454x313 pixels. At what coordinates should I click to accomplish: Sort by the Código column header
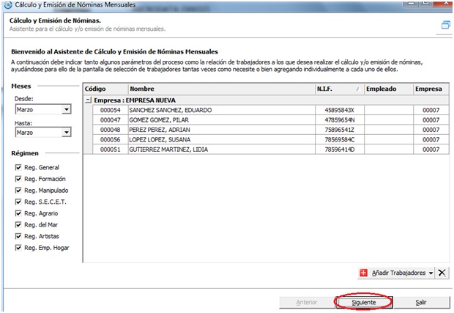[x=105, y=89]
